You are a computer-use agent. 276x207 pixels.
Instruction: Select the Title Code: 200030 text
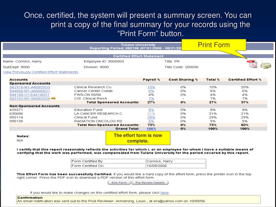pos(181,67)
